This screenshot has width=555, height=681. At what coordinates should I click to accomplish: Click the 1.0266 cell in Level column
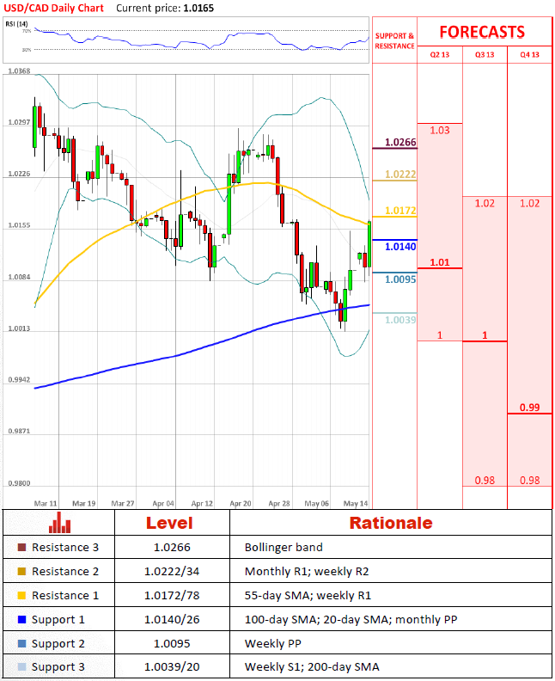click(172, 547)
